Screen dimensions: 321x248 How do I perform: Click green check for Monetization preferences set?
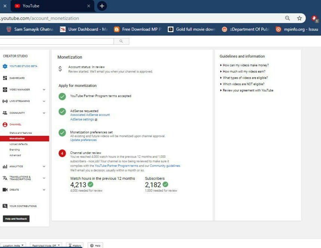pyautogui.click(x=62, y=133)
